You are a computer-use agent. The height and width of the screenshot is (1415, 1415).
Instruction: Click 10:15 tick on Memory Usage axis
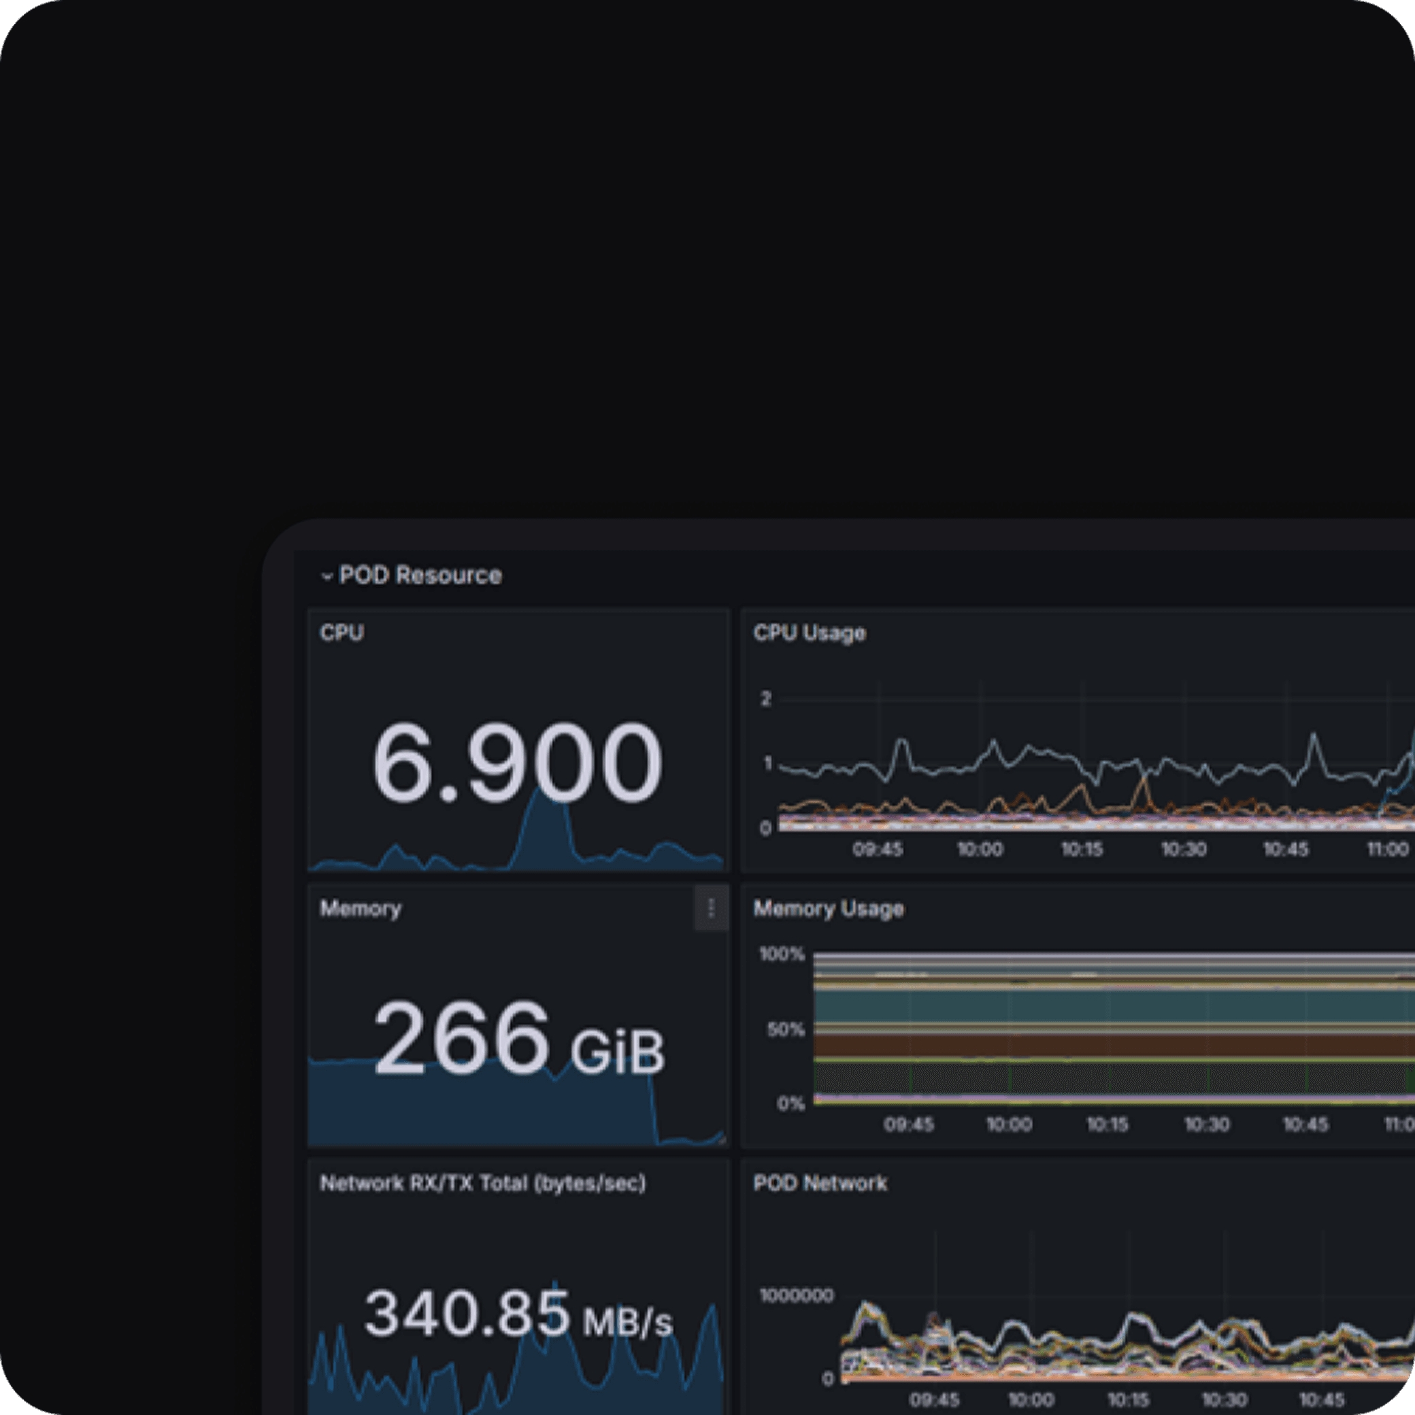point(1108,1125)
